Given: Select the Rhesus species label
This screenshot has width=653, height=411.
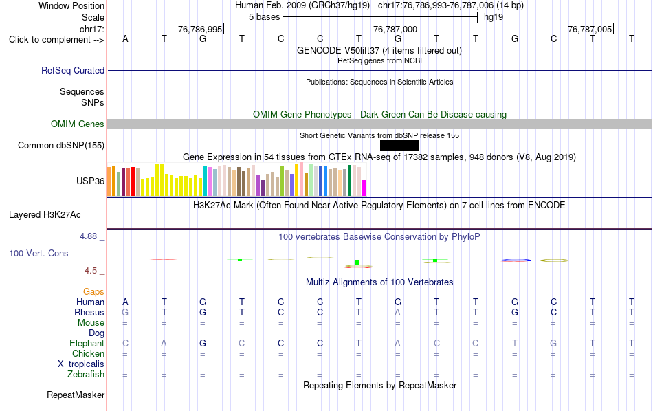Looking at the screenshot, I should point(89,312).
